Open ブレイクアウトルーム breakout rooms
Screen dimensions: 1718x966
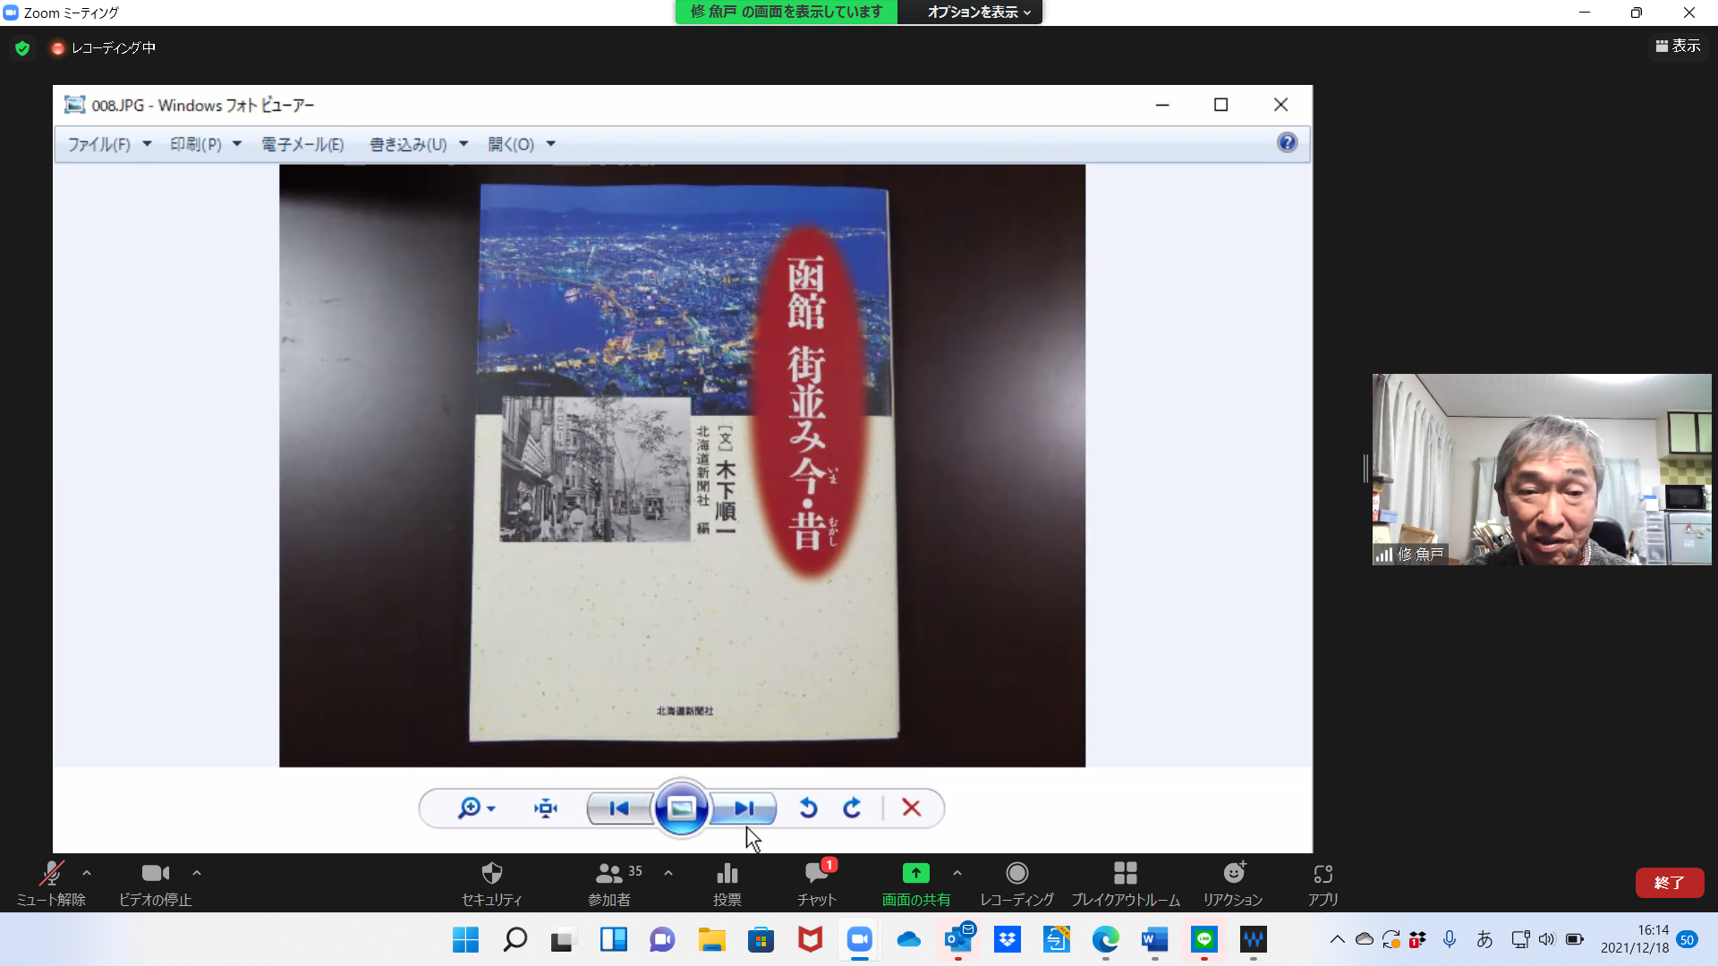point(1126,883)
